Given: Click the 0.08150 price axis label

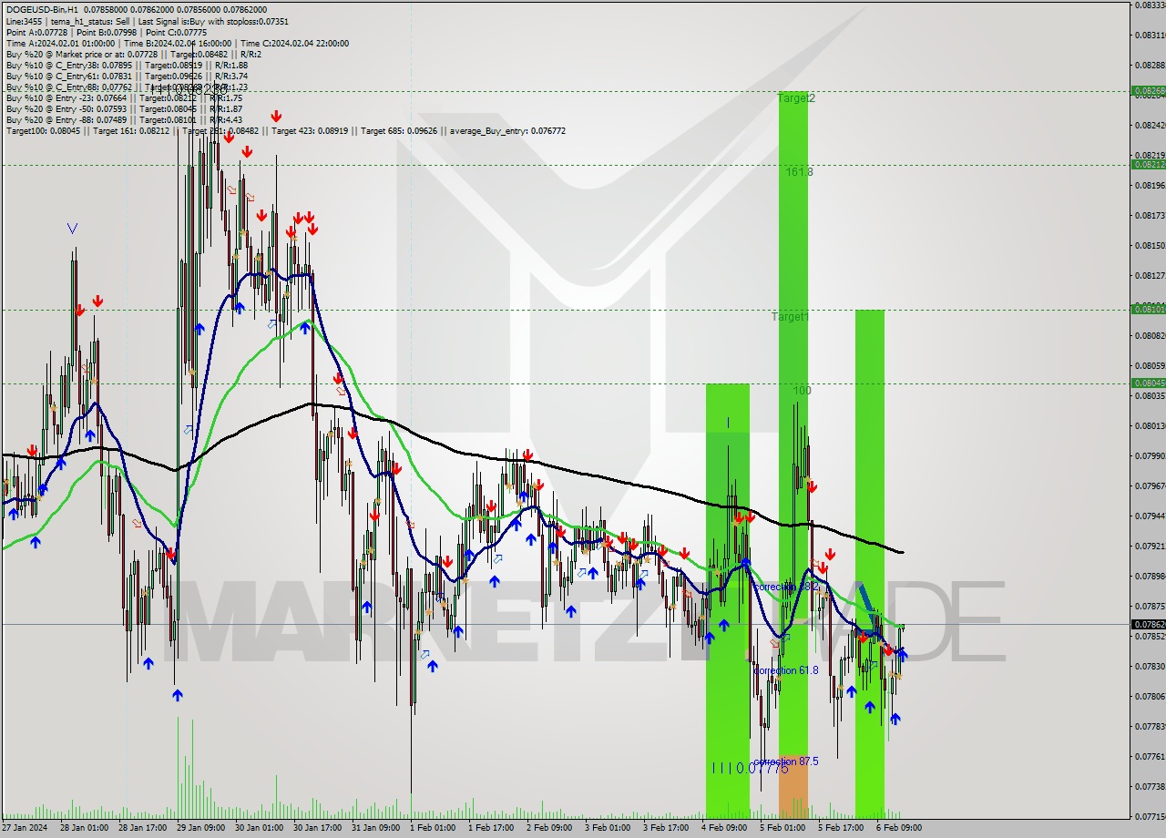Looking at the screenshot, I should click(x=1150, y=246).
